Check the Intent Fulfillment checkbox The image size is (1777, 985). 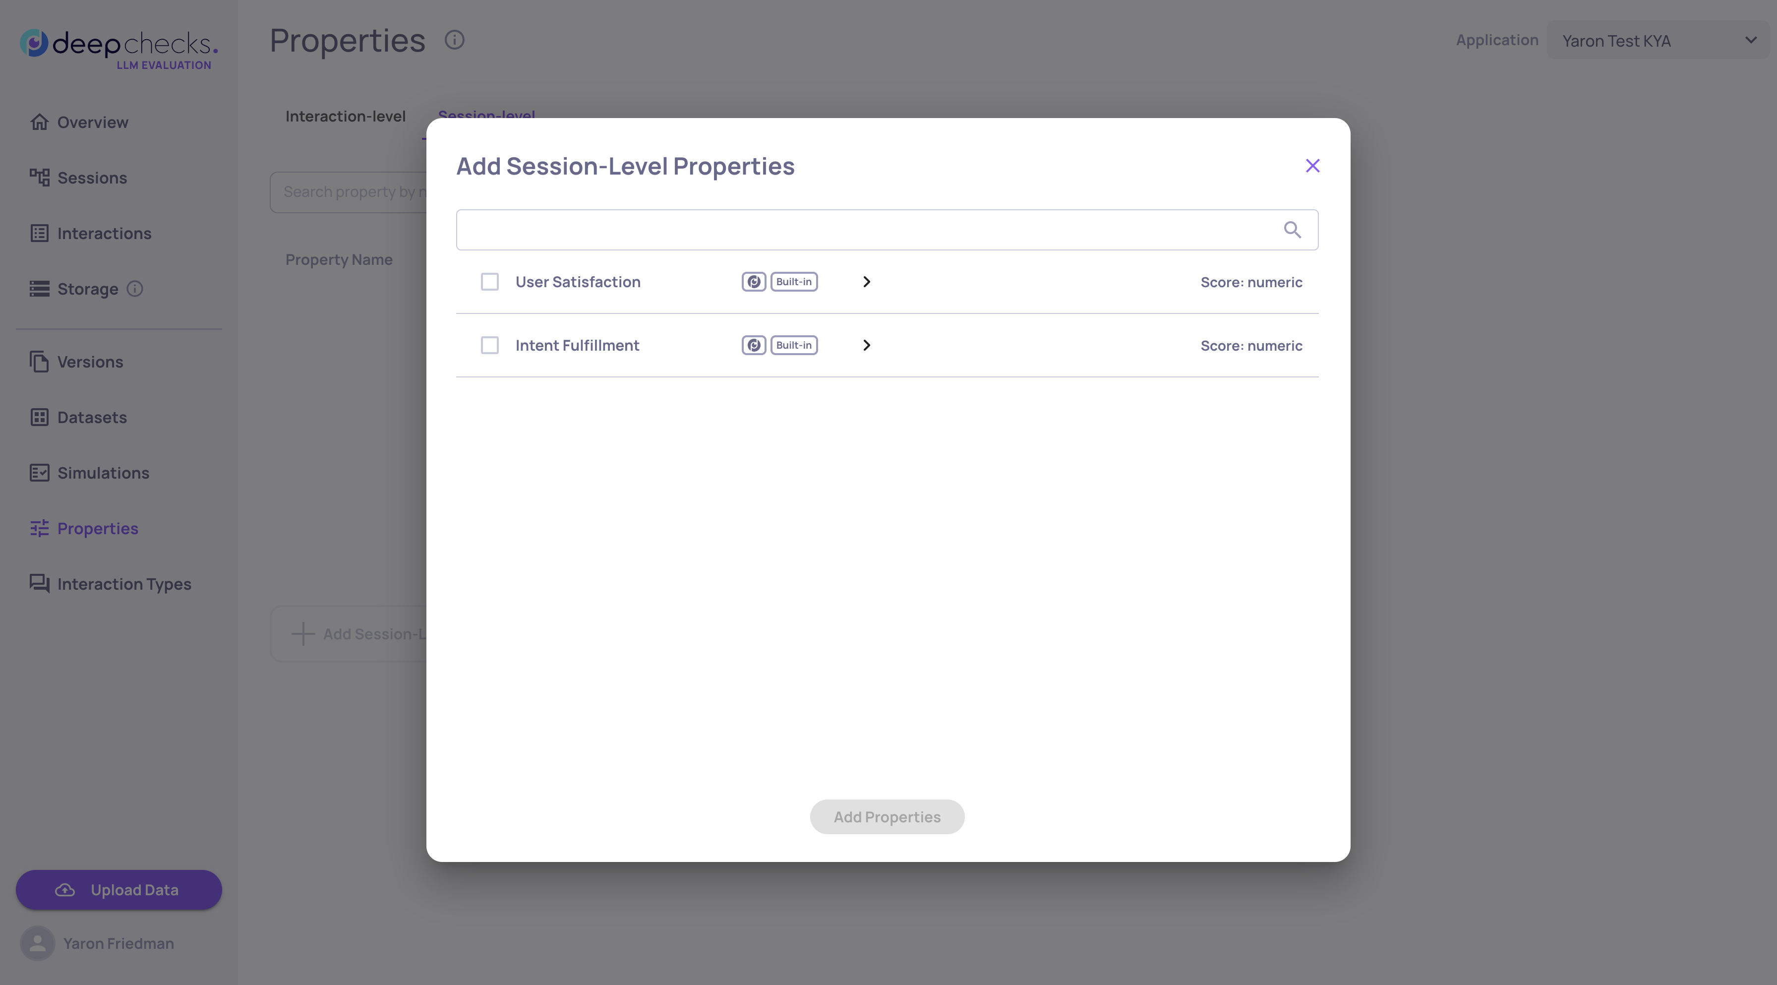click(490, 345)
